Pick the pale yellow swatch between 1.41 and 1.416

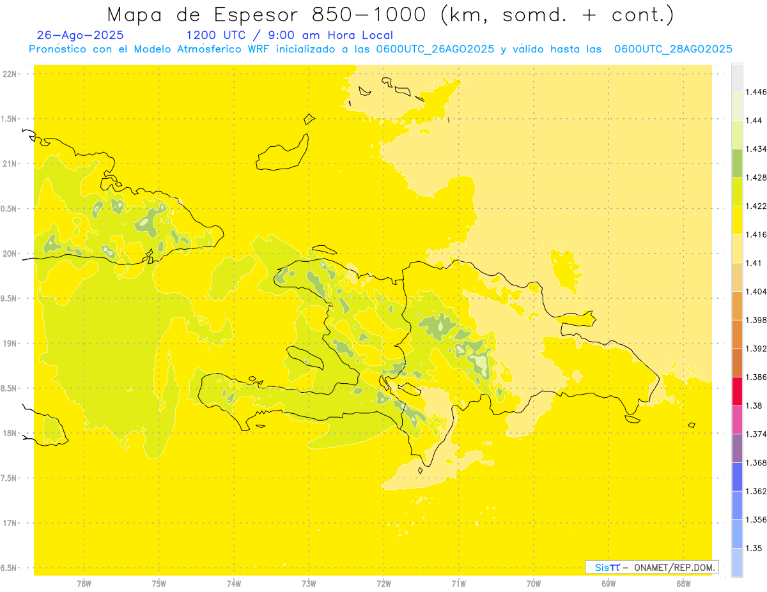pos(737,248)
